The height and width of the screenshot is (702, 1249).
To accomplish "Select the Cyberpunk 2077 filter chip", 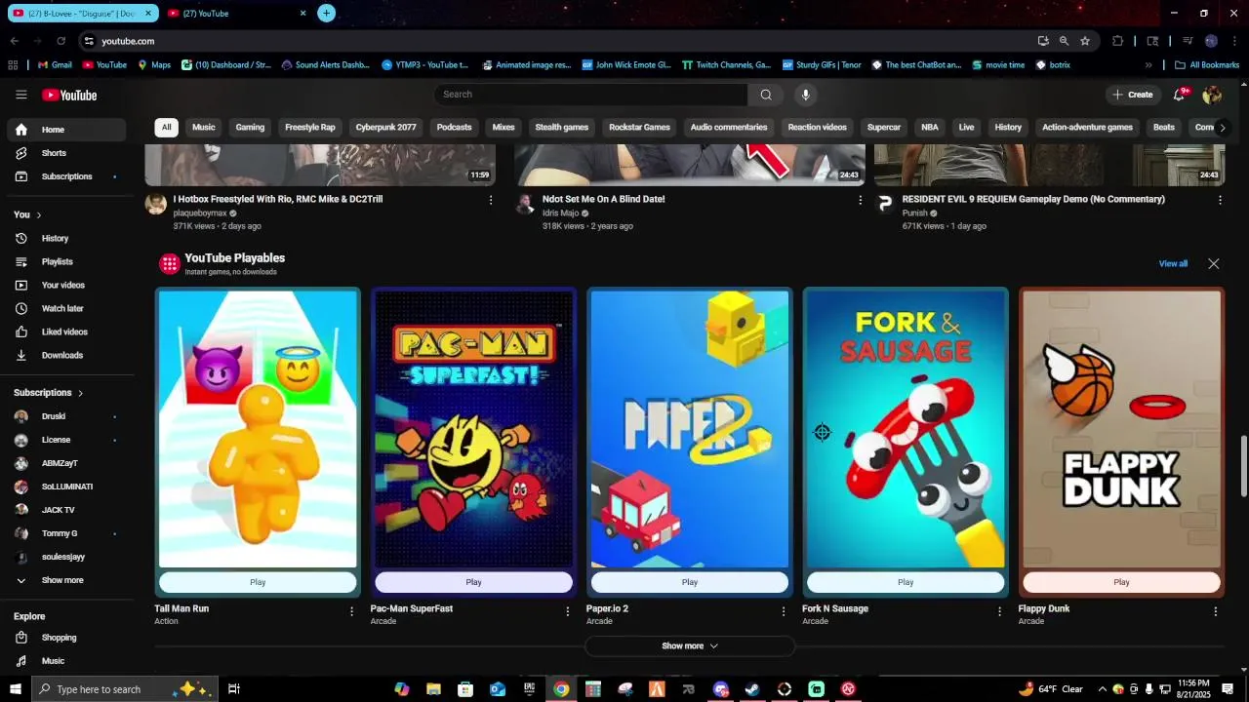I will 385,128.
